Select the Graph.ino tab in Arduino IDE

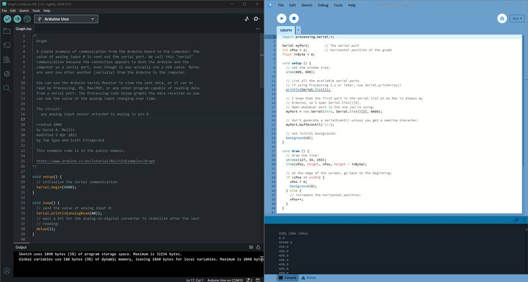23,29
